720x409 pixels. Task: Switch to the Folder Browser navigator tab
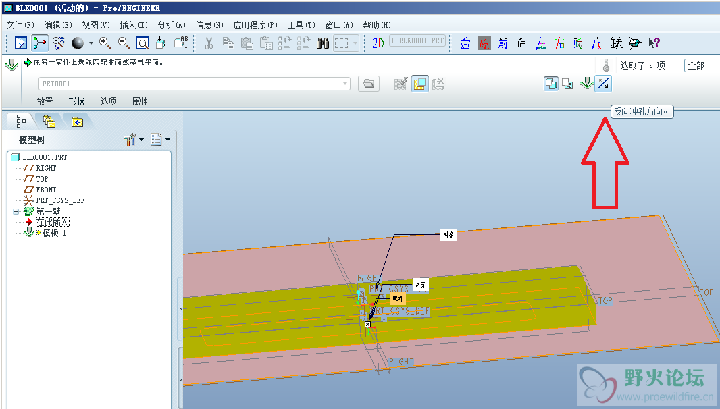coord(49,121)
